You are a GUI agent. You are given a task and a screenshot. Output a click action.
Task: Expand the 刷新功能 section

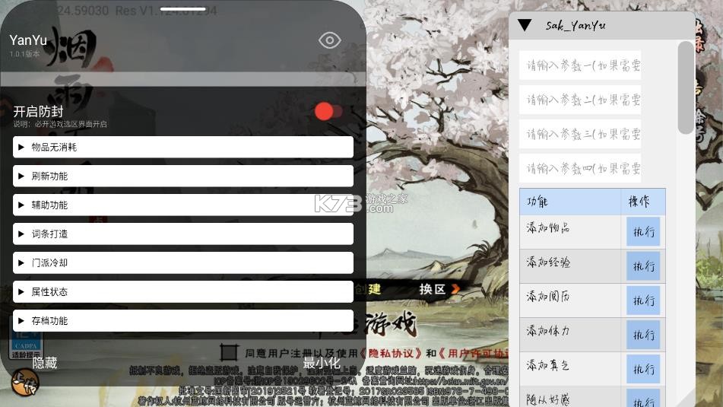[x=183, y=176]
